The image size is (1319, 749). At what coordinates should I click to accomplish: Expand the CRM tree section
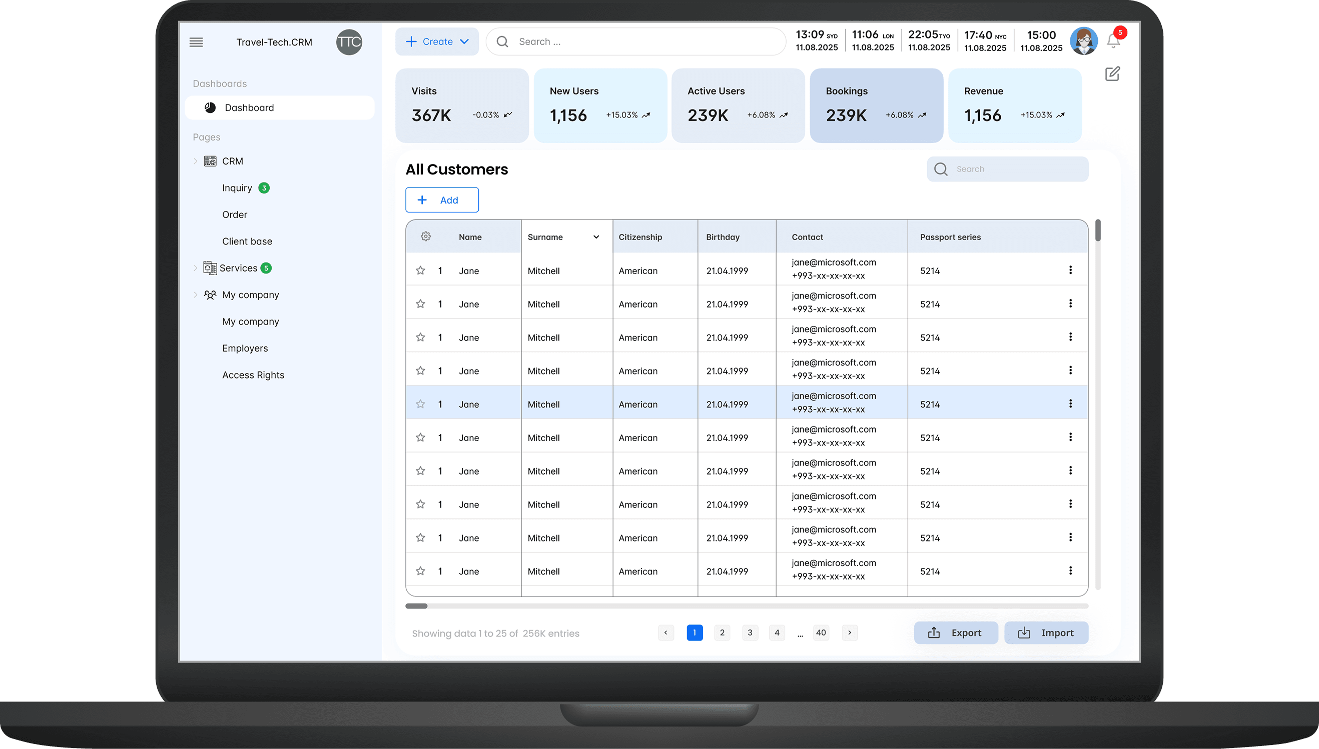[x=195, y=161]
